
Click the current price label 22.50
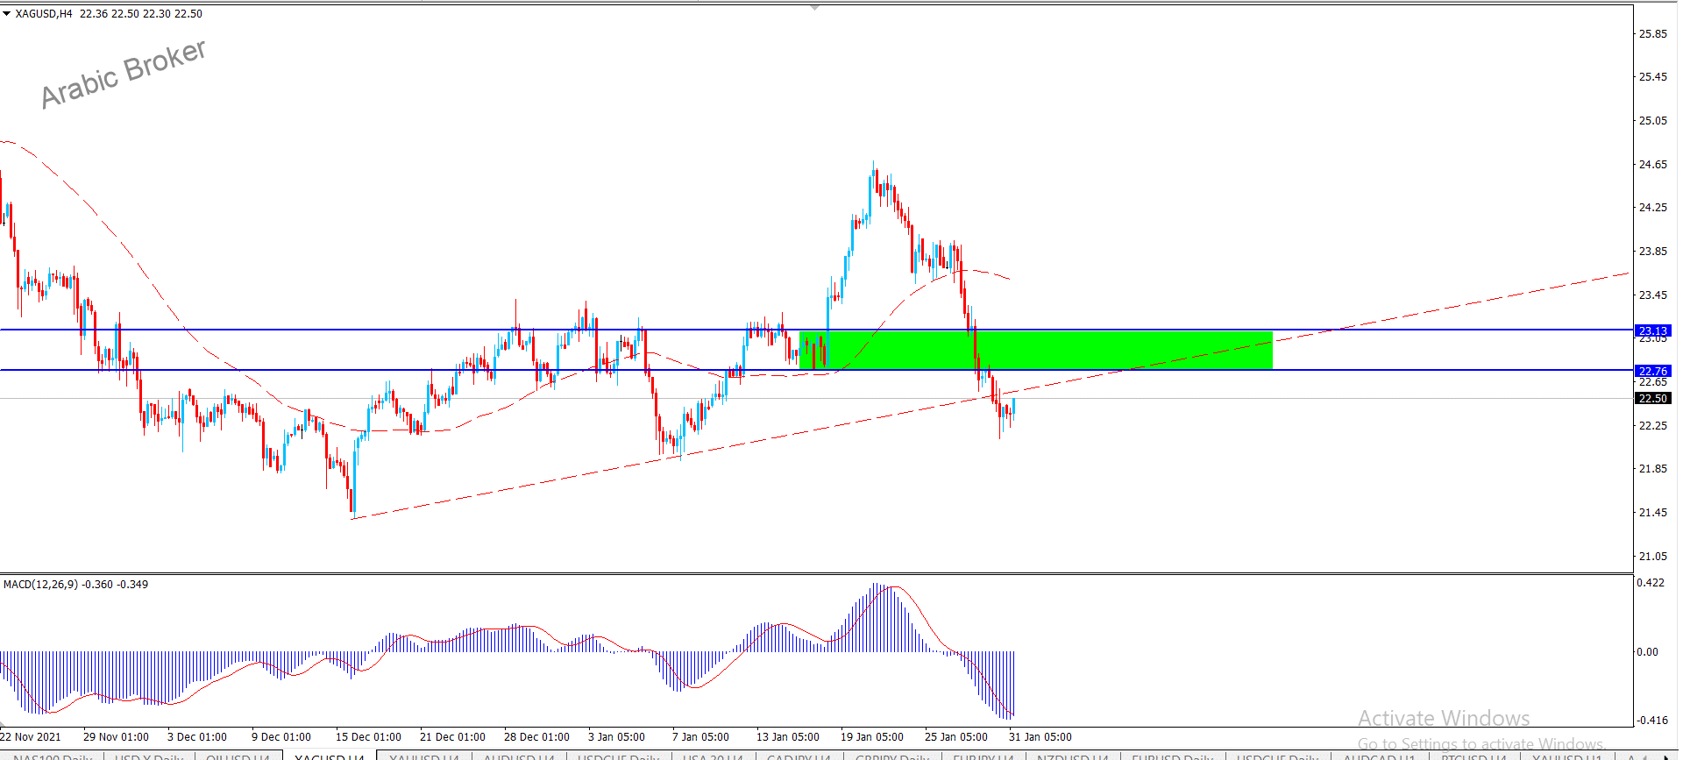coord(1653,398)
